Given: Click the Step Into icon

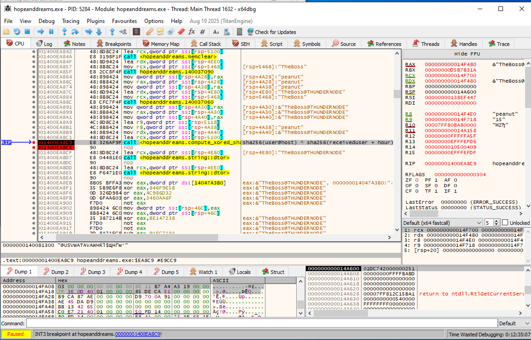Looking at the screenshot, I should [x=64, y=32].
